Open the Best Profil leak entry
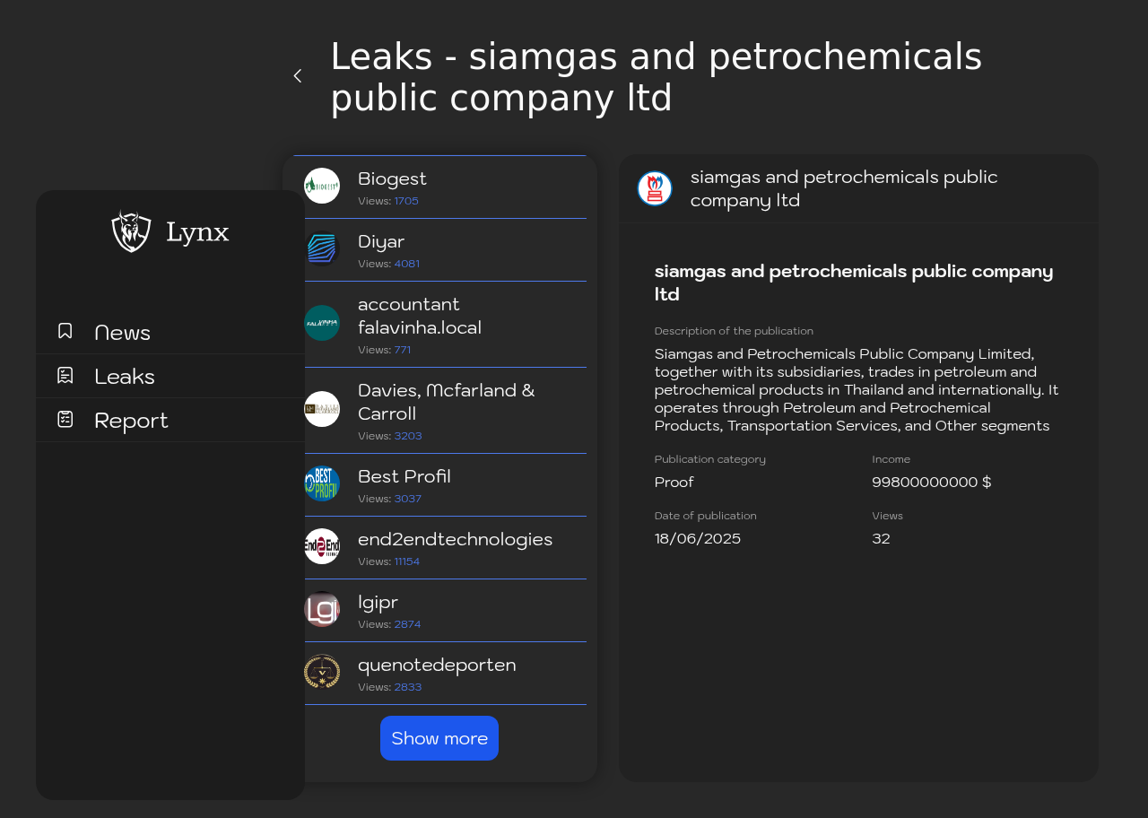 439,485
